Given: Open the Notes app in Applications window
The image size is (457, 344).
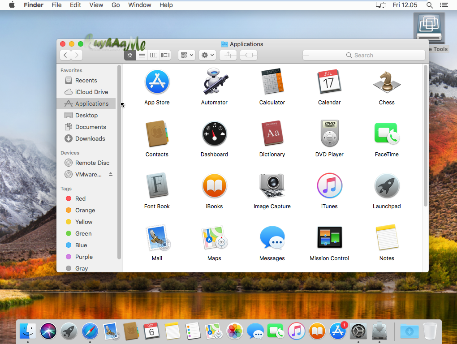Looking at the screenshot, I should [x=387, y=237].
